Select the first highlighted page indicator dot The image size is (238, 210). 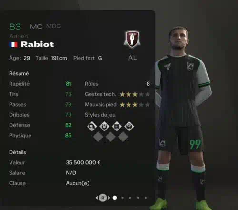click(115, 198)
